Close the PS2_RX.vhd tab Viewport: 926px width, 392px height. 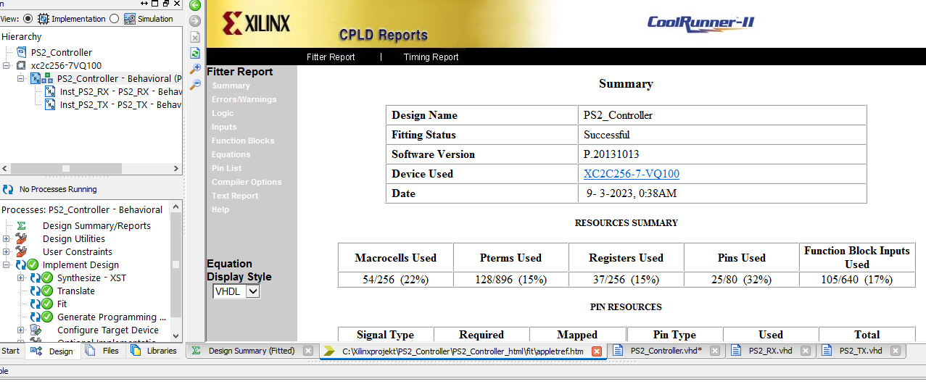806,351
